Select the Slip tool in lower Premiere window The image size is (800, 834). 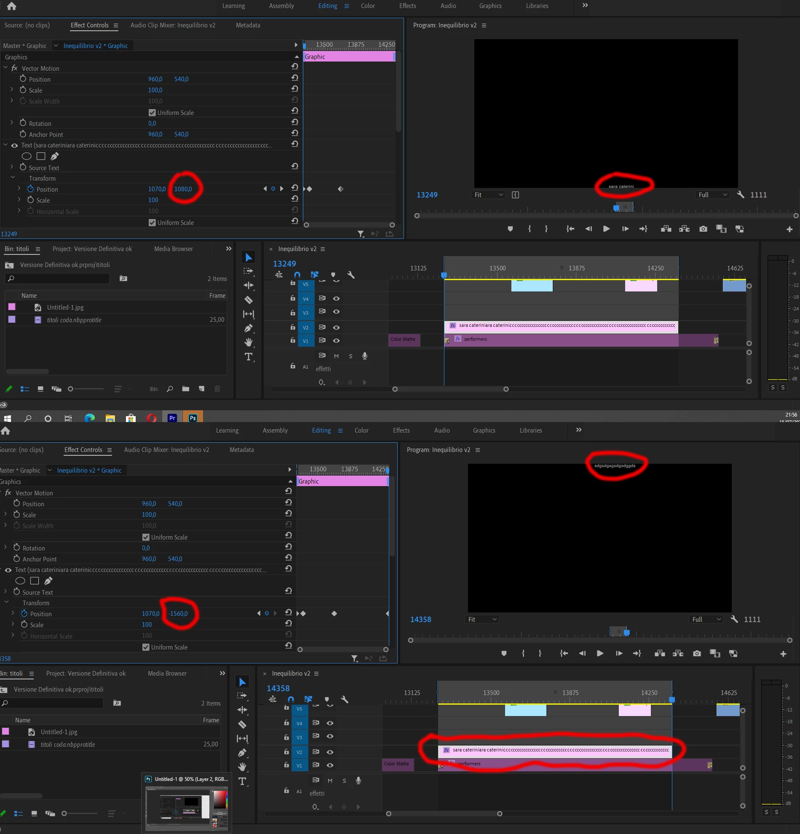point(242,739)
